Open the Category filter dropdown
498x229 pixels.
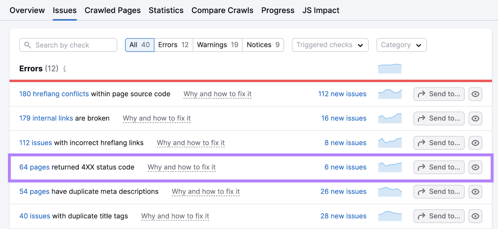tap(401, 45)
